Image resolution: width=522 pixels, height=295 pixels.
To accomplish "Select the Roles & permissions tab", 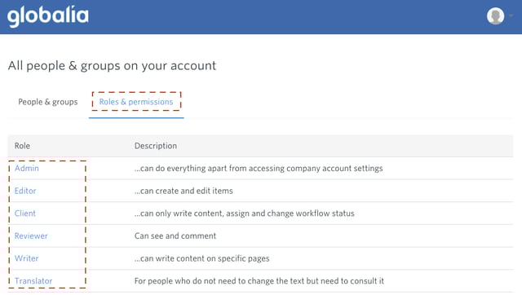I will [x=136, y=102].
